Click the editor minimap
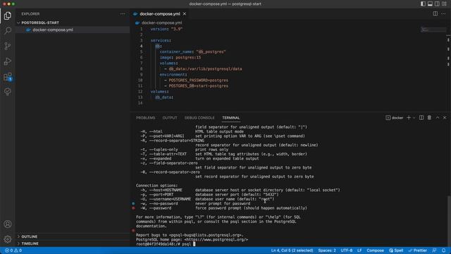This screenshot has height=254, width=451. point(433,30)
